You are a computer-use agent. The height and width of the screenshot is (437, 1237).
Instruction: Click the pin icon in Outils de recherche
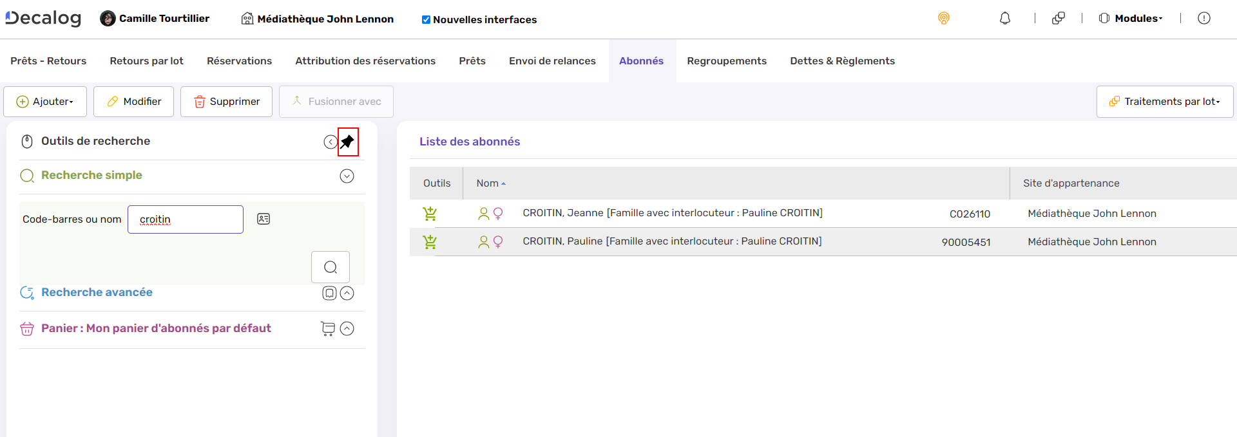tap(347, 142)
